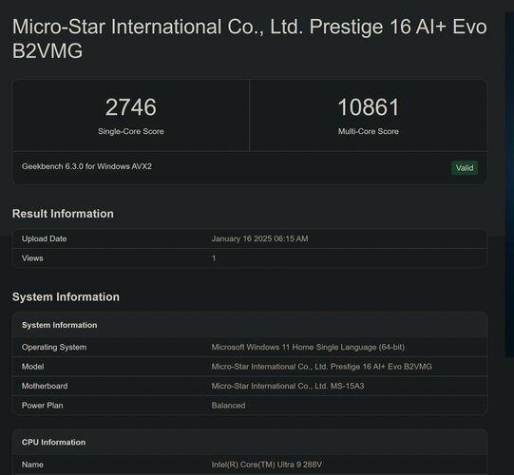The height and width of the screenshot is (475, 514).
Task: Select the January 16 2025 06:15 AM value
Action: 259,238
